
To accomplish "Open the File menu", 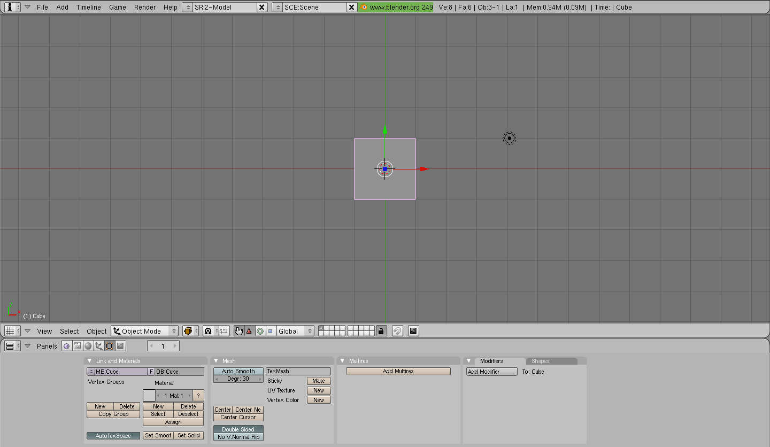I will (42, 7).
